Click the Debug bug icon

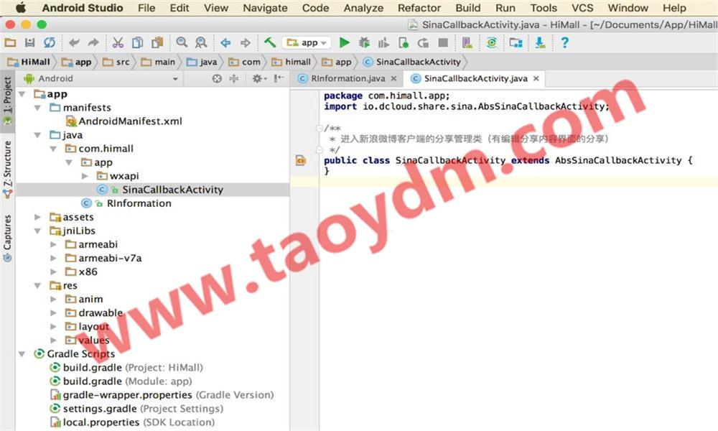point(364,42)
